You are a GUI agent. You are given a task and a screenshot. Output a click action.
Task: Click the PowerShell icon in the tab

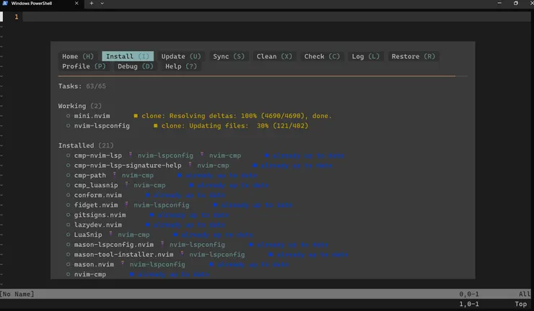(5, 4)
